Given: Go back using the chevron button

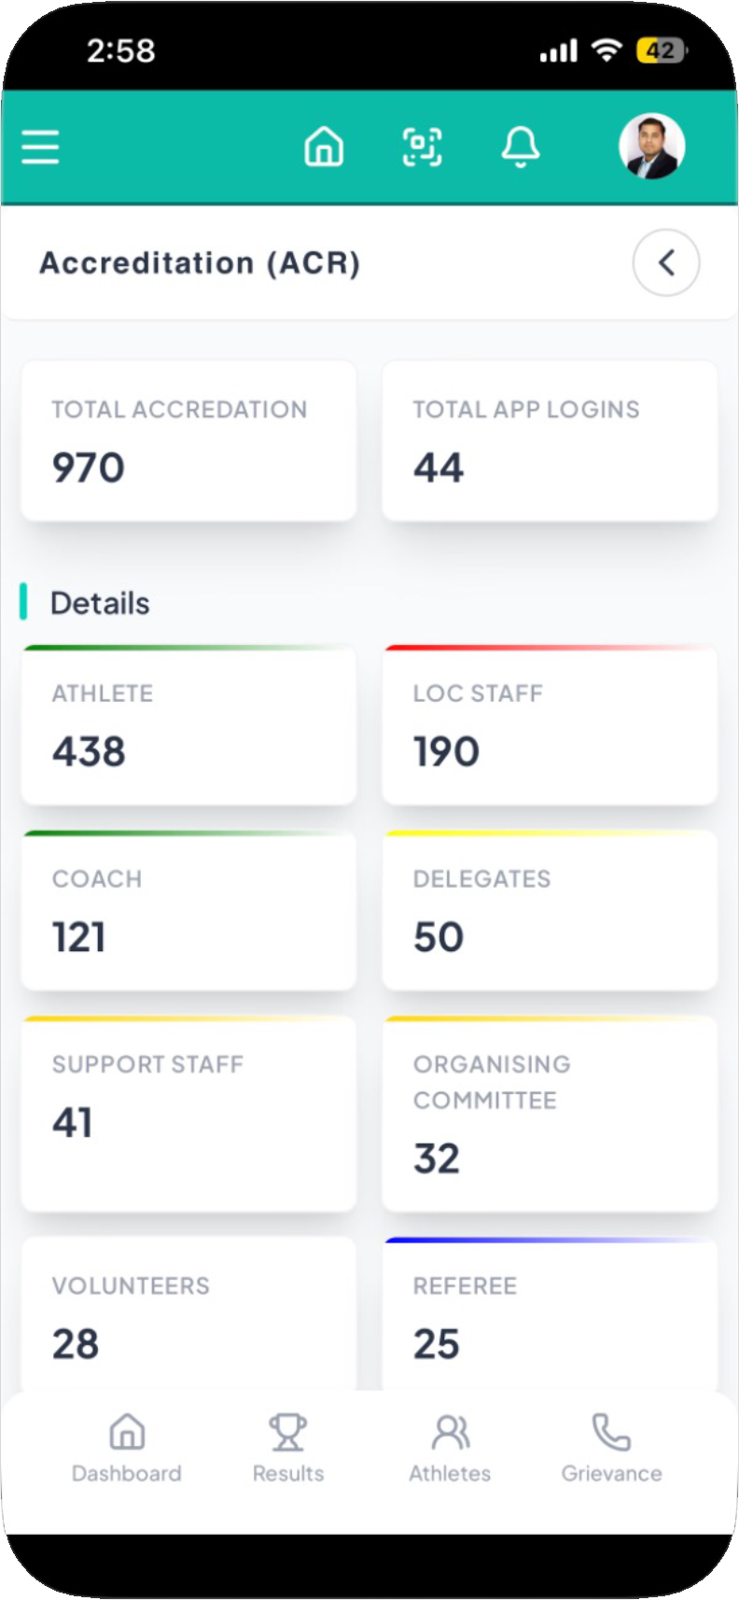Looking at the screenshot, I should click(x=666, y=262).
